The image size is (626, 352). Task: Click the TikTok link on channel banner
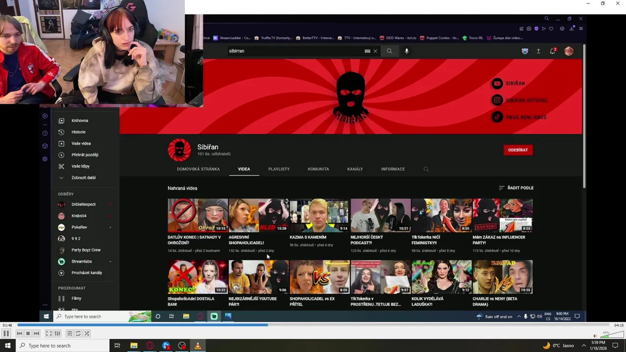[519, 117]
